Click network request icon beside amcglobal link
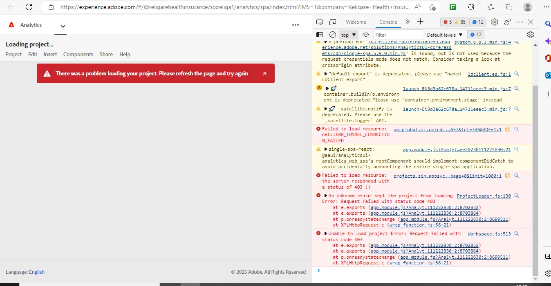The height and width of the screenshot is (286, 551). [x=508, y=130]
